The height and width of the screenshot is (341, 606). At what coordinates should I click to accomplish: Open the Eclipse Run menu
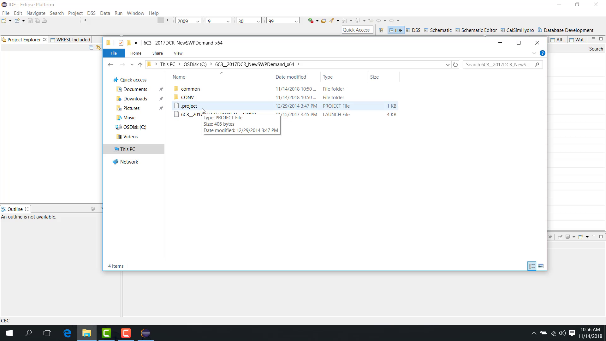(118, 13)
